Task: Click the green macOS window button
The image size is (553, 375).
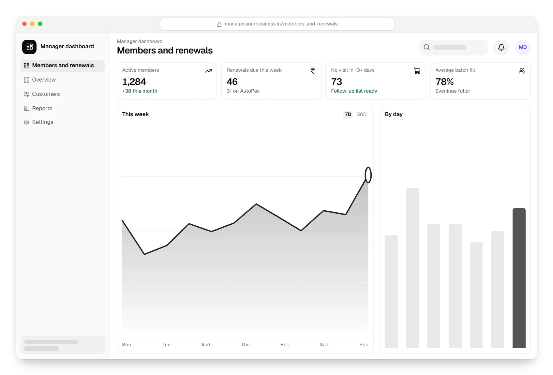Action: click(40, 24)
